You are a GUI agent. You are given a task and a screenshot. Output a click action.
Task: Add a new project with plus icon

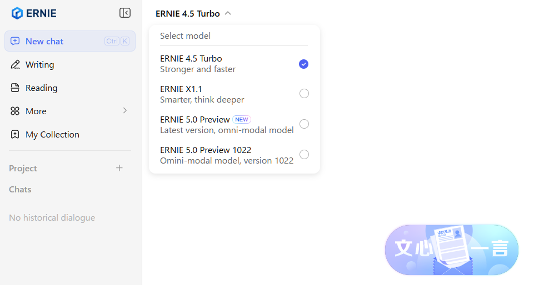pos(119,168)
